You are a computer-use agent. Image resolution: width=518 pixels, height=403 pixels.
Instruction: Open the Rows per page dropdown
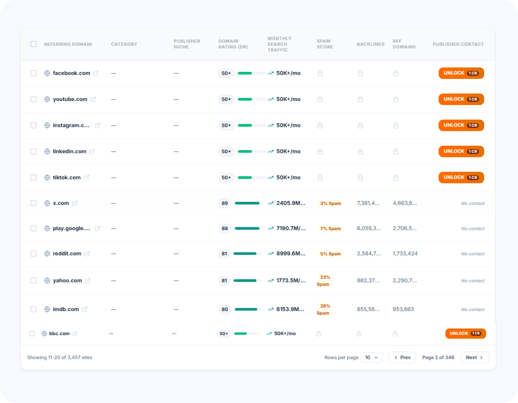click(372, 357)
